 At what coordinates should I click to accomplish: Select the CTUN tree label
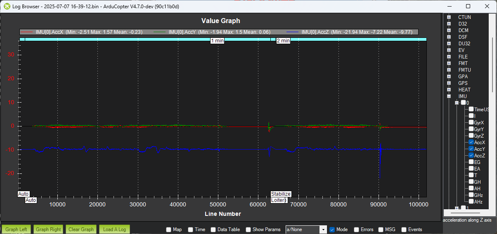(x=464, y=17)
